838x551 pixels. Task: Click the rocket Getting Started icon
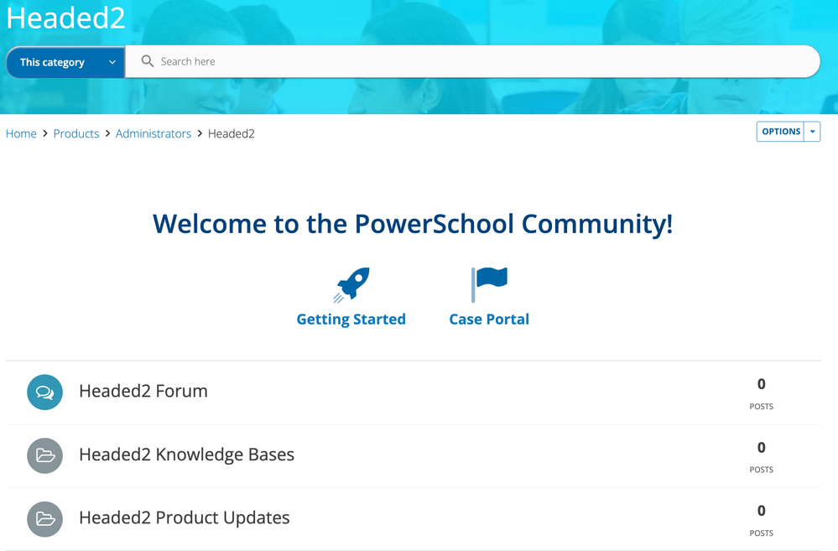click(351, 285)
